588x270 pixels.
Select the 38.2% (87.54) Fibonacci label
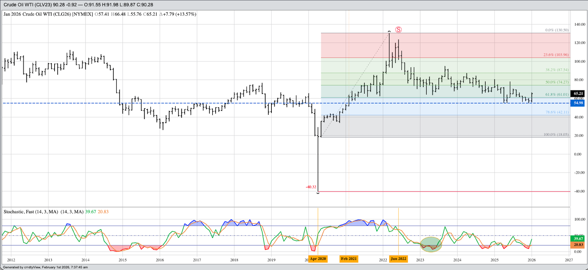[557, 70]
